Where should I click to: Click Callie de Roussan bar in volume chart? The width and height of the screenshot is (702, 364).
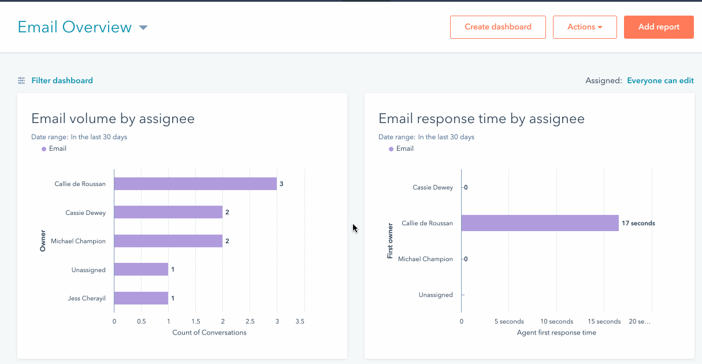click(x=195, y=184)
